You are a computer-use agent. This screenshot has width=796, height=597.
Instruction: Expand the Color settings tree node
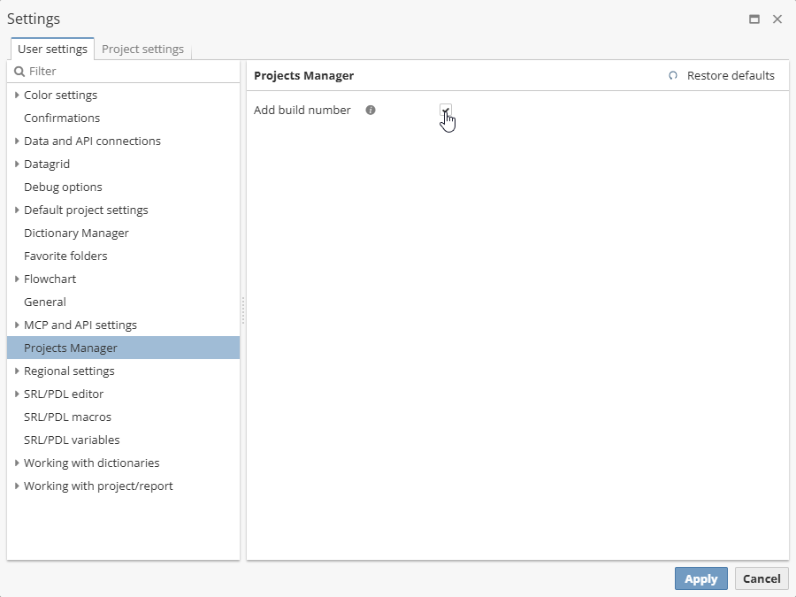click(x=17, y=96)
